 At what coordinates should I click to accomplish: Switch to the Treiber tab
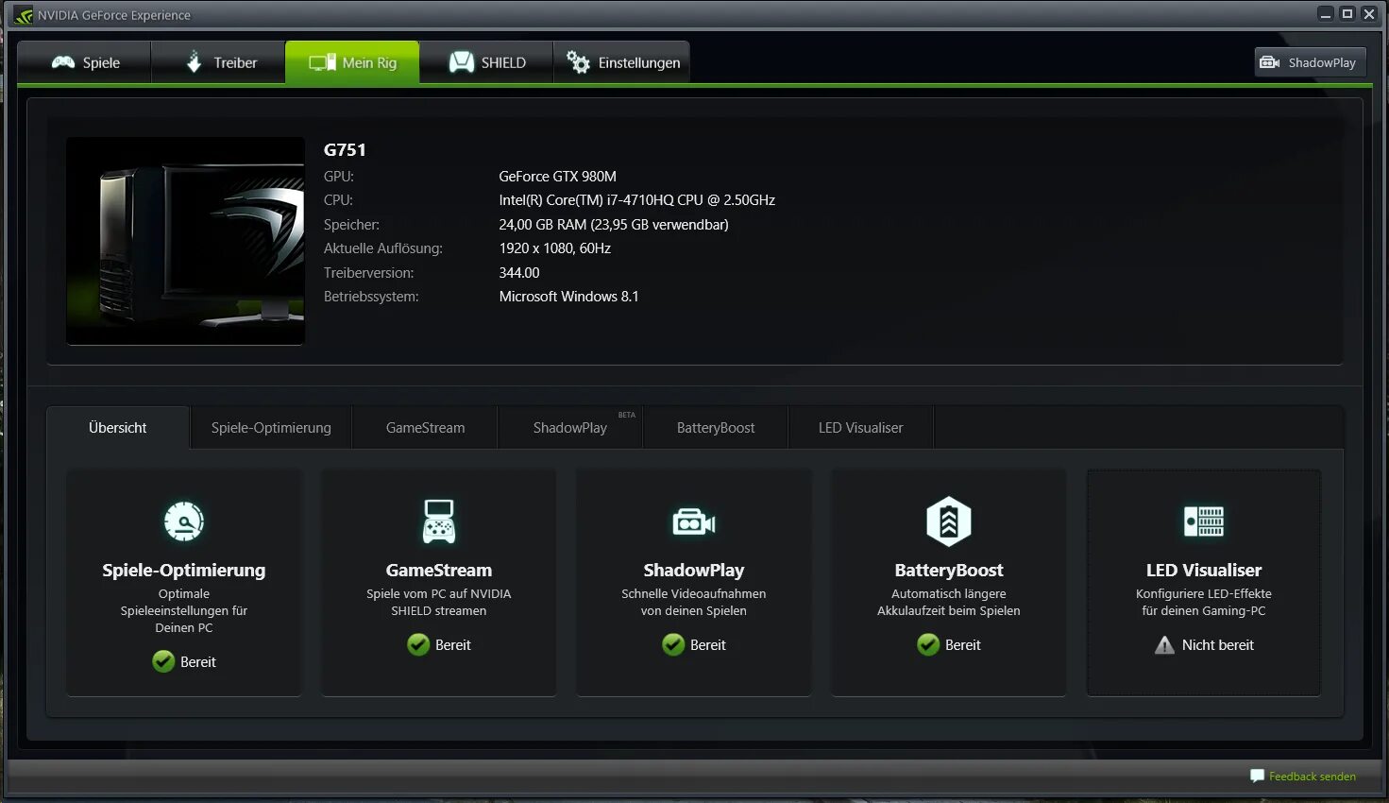[218, 62]
